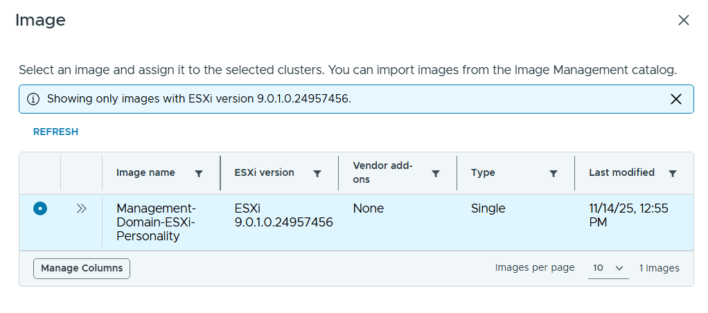Image resolution: width=708 pixels, height=313 pixels.
Task: Open the Images per page dropdown
Action: pos(608,268)
